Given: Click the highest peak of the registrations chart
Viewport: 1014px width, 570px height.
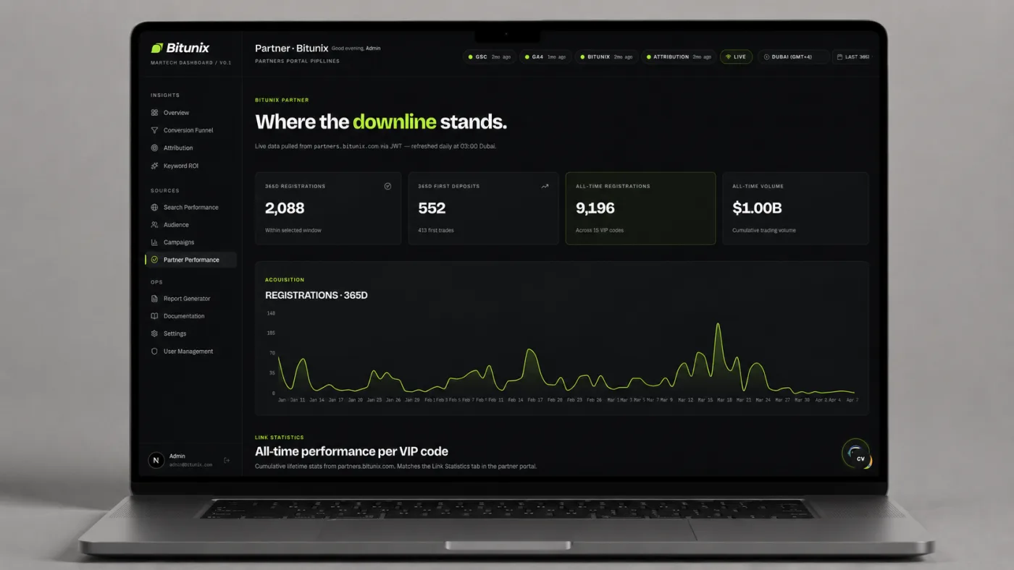Looking at the screenshot, I should (718, 324).
